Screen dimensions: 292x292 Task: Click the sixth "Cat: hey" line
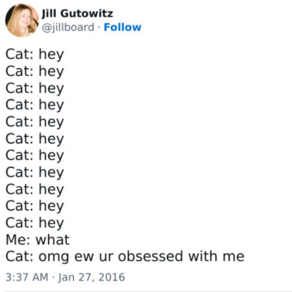(35, 138)
